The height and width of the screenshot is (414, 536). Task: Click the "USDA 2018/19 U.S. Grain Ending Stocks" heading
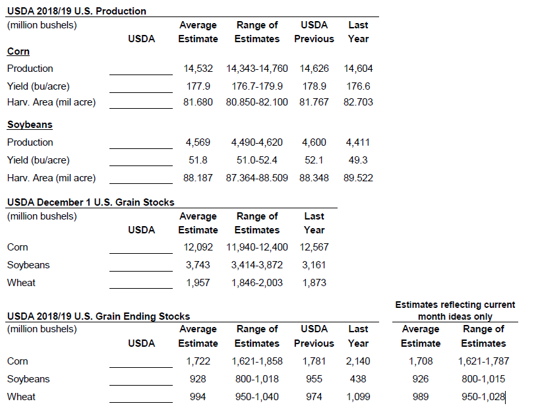tap(98, 316)
